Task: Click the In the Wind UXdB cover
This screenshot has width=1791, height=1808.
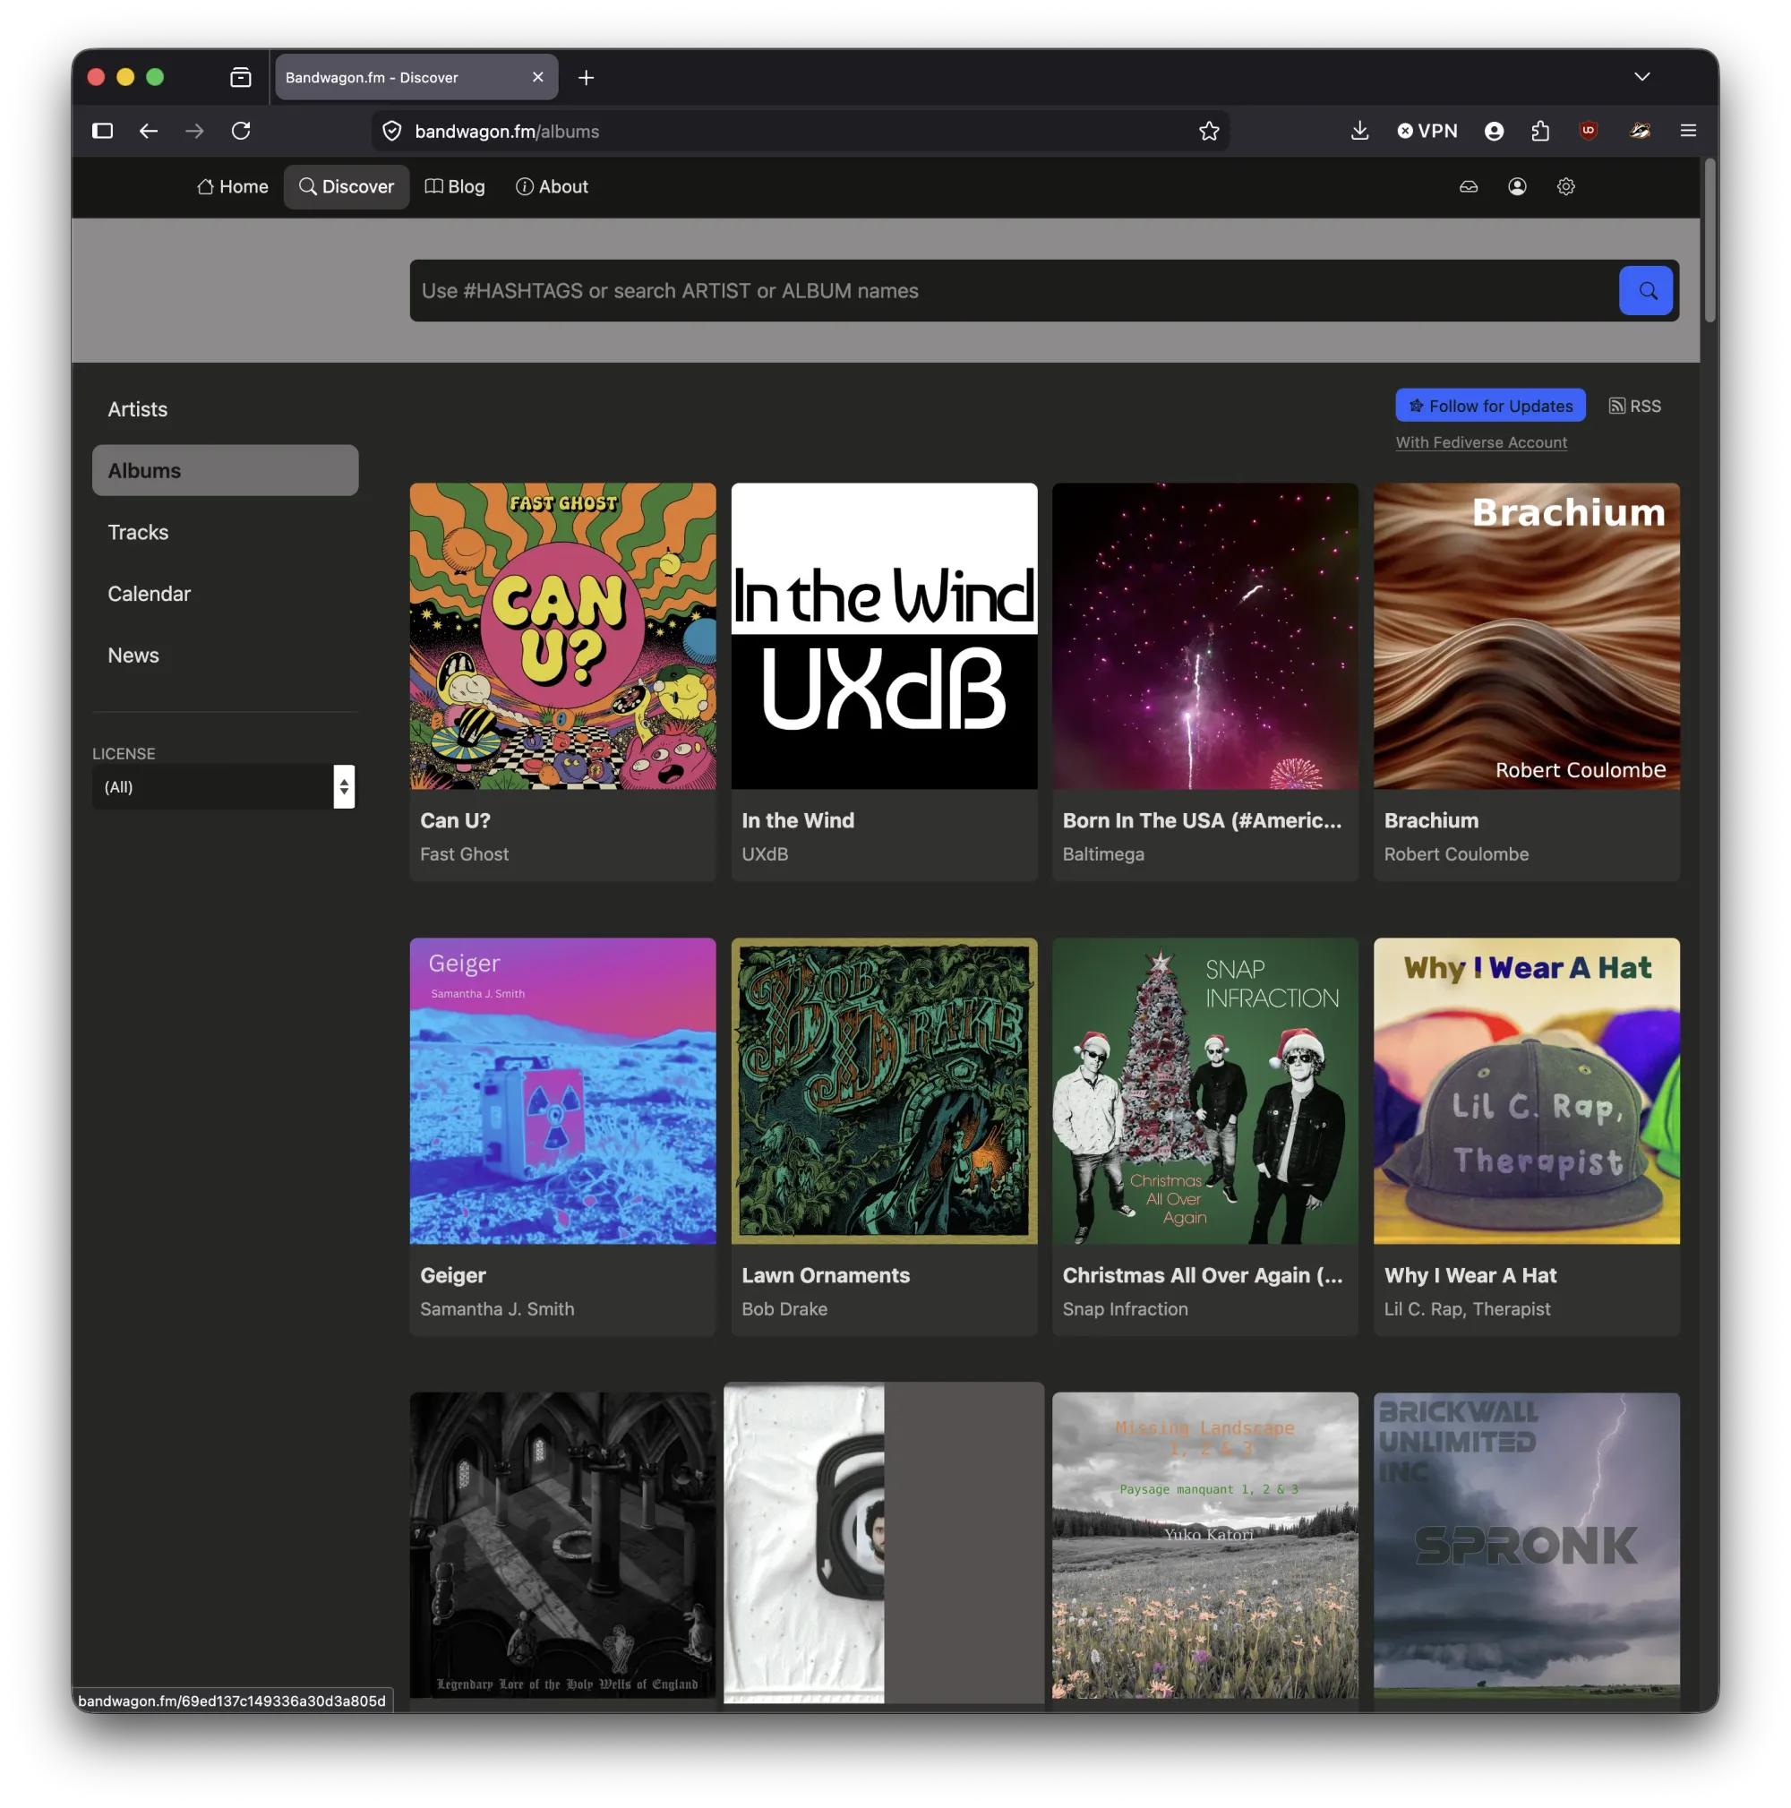Action: pyautogui.click(x=884, y=637)
